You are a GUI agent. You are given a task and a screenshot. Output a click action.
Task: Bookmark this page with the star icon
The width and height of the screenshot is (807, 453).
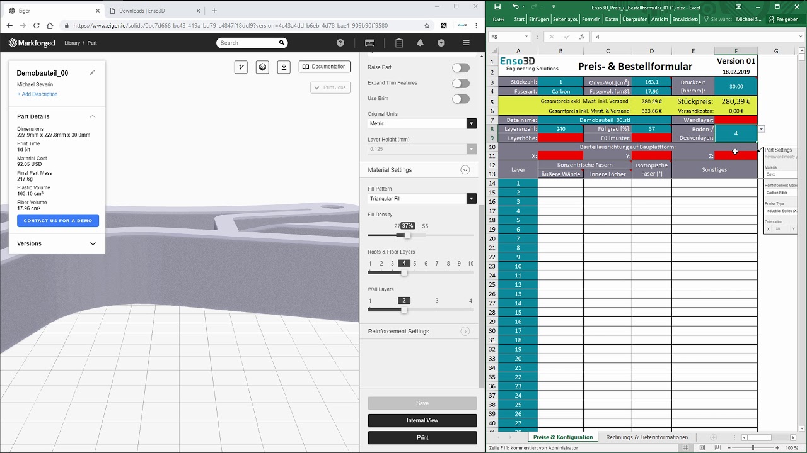point(427,26)
